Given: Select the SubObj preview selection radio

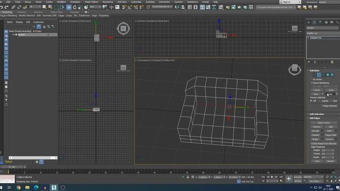Looking at the screenshot, I should 320,101.
